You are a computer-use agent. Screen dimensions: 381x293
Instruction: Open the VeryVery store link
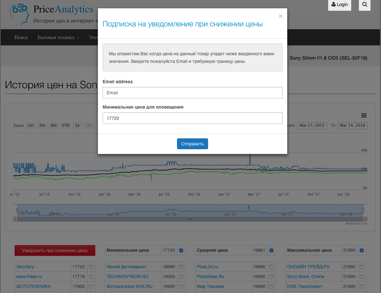(25, 267)
